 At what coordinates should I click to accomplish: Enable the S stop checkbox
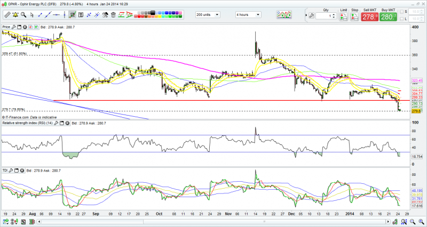[402, 12]
